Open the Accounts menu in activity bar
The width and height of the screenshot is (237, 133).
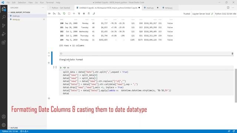[x=4, y=116]
